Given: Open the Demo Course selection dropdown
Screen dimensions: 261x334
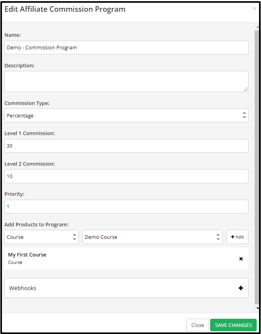Looking at the screenshot, I should click(153, 237).
